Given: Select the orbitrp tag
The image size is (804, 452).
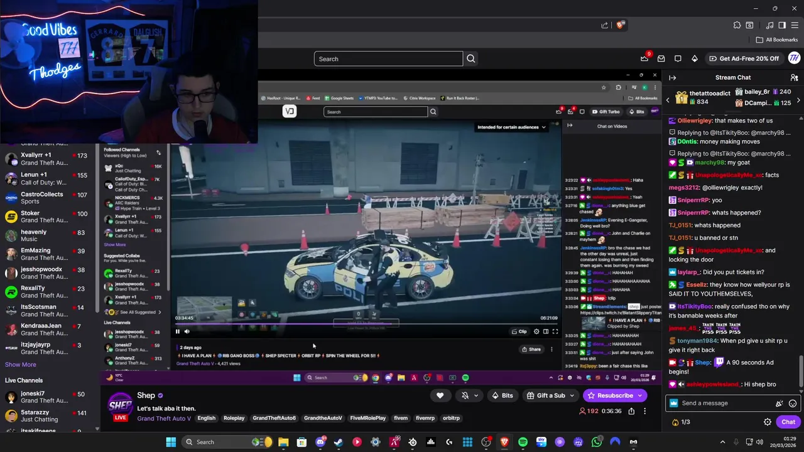Looking at the screenshot, I should pyautogui.click(x=451, y=418).
